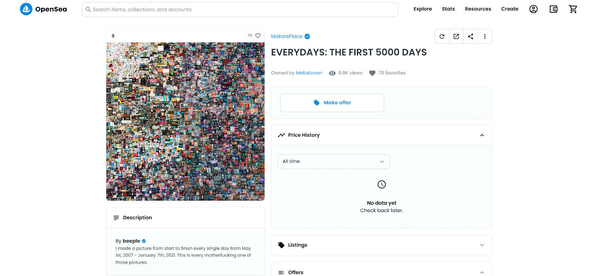Collapse the Offers section
The height and width of the screenshot is (276, 598).
482,272
